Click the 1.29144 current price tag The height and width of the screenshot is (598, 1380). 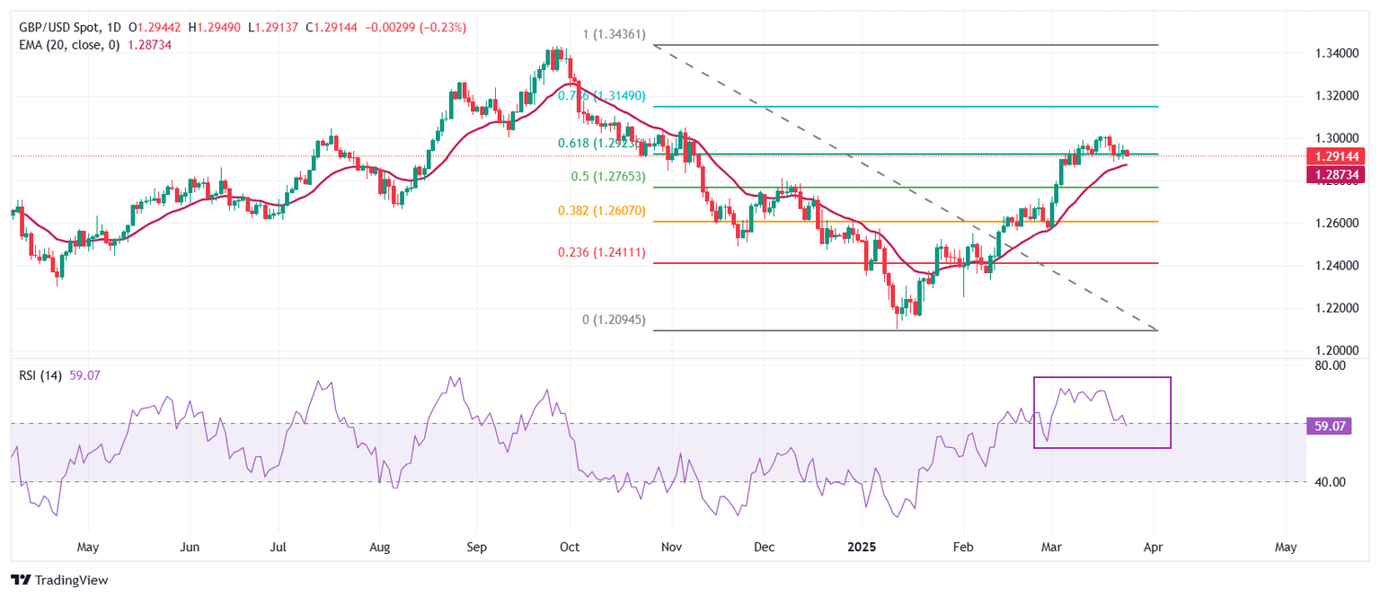tap(1340, 155)
